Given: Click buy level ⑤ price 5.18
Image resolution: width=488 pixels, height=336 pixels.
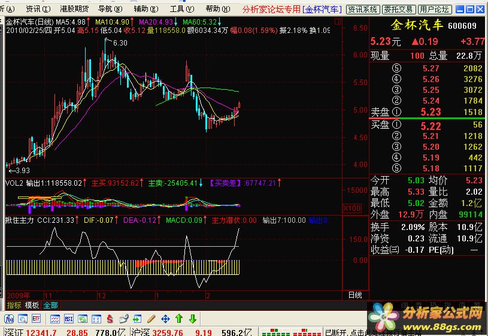Looking at the screenshot, I should click(x=431, y=168).
